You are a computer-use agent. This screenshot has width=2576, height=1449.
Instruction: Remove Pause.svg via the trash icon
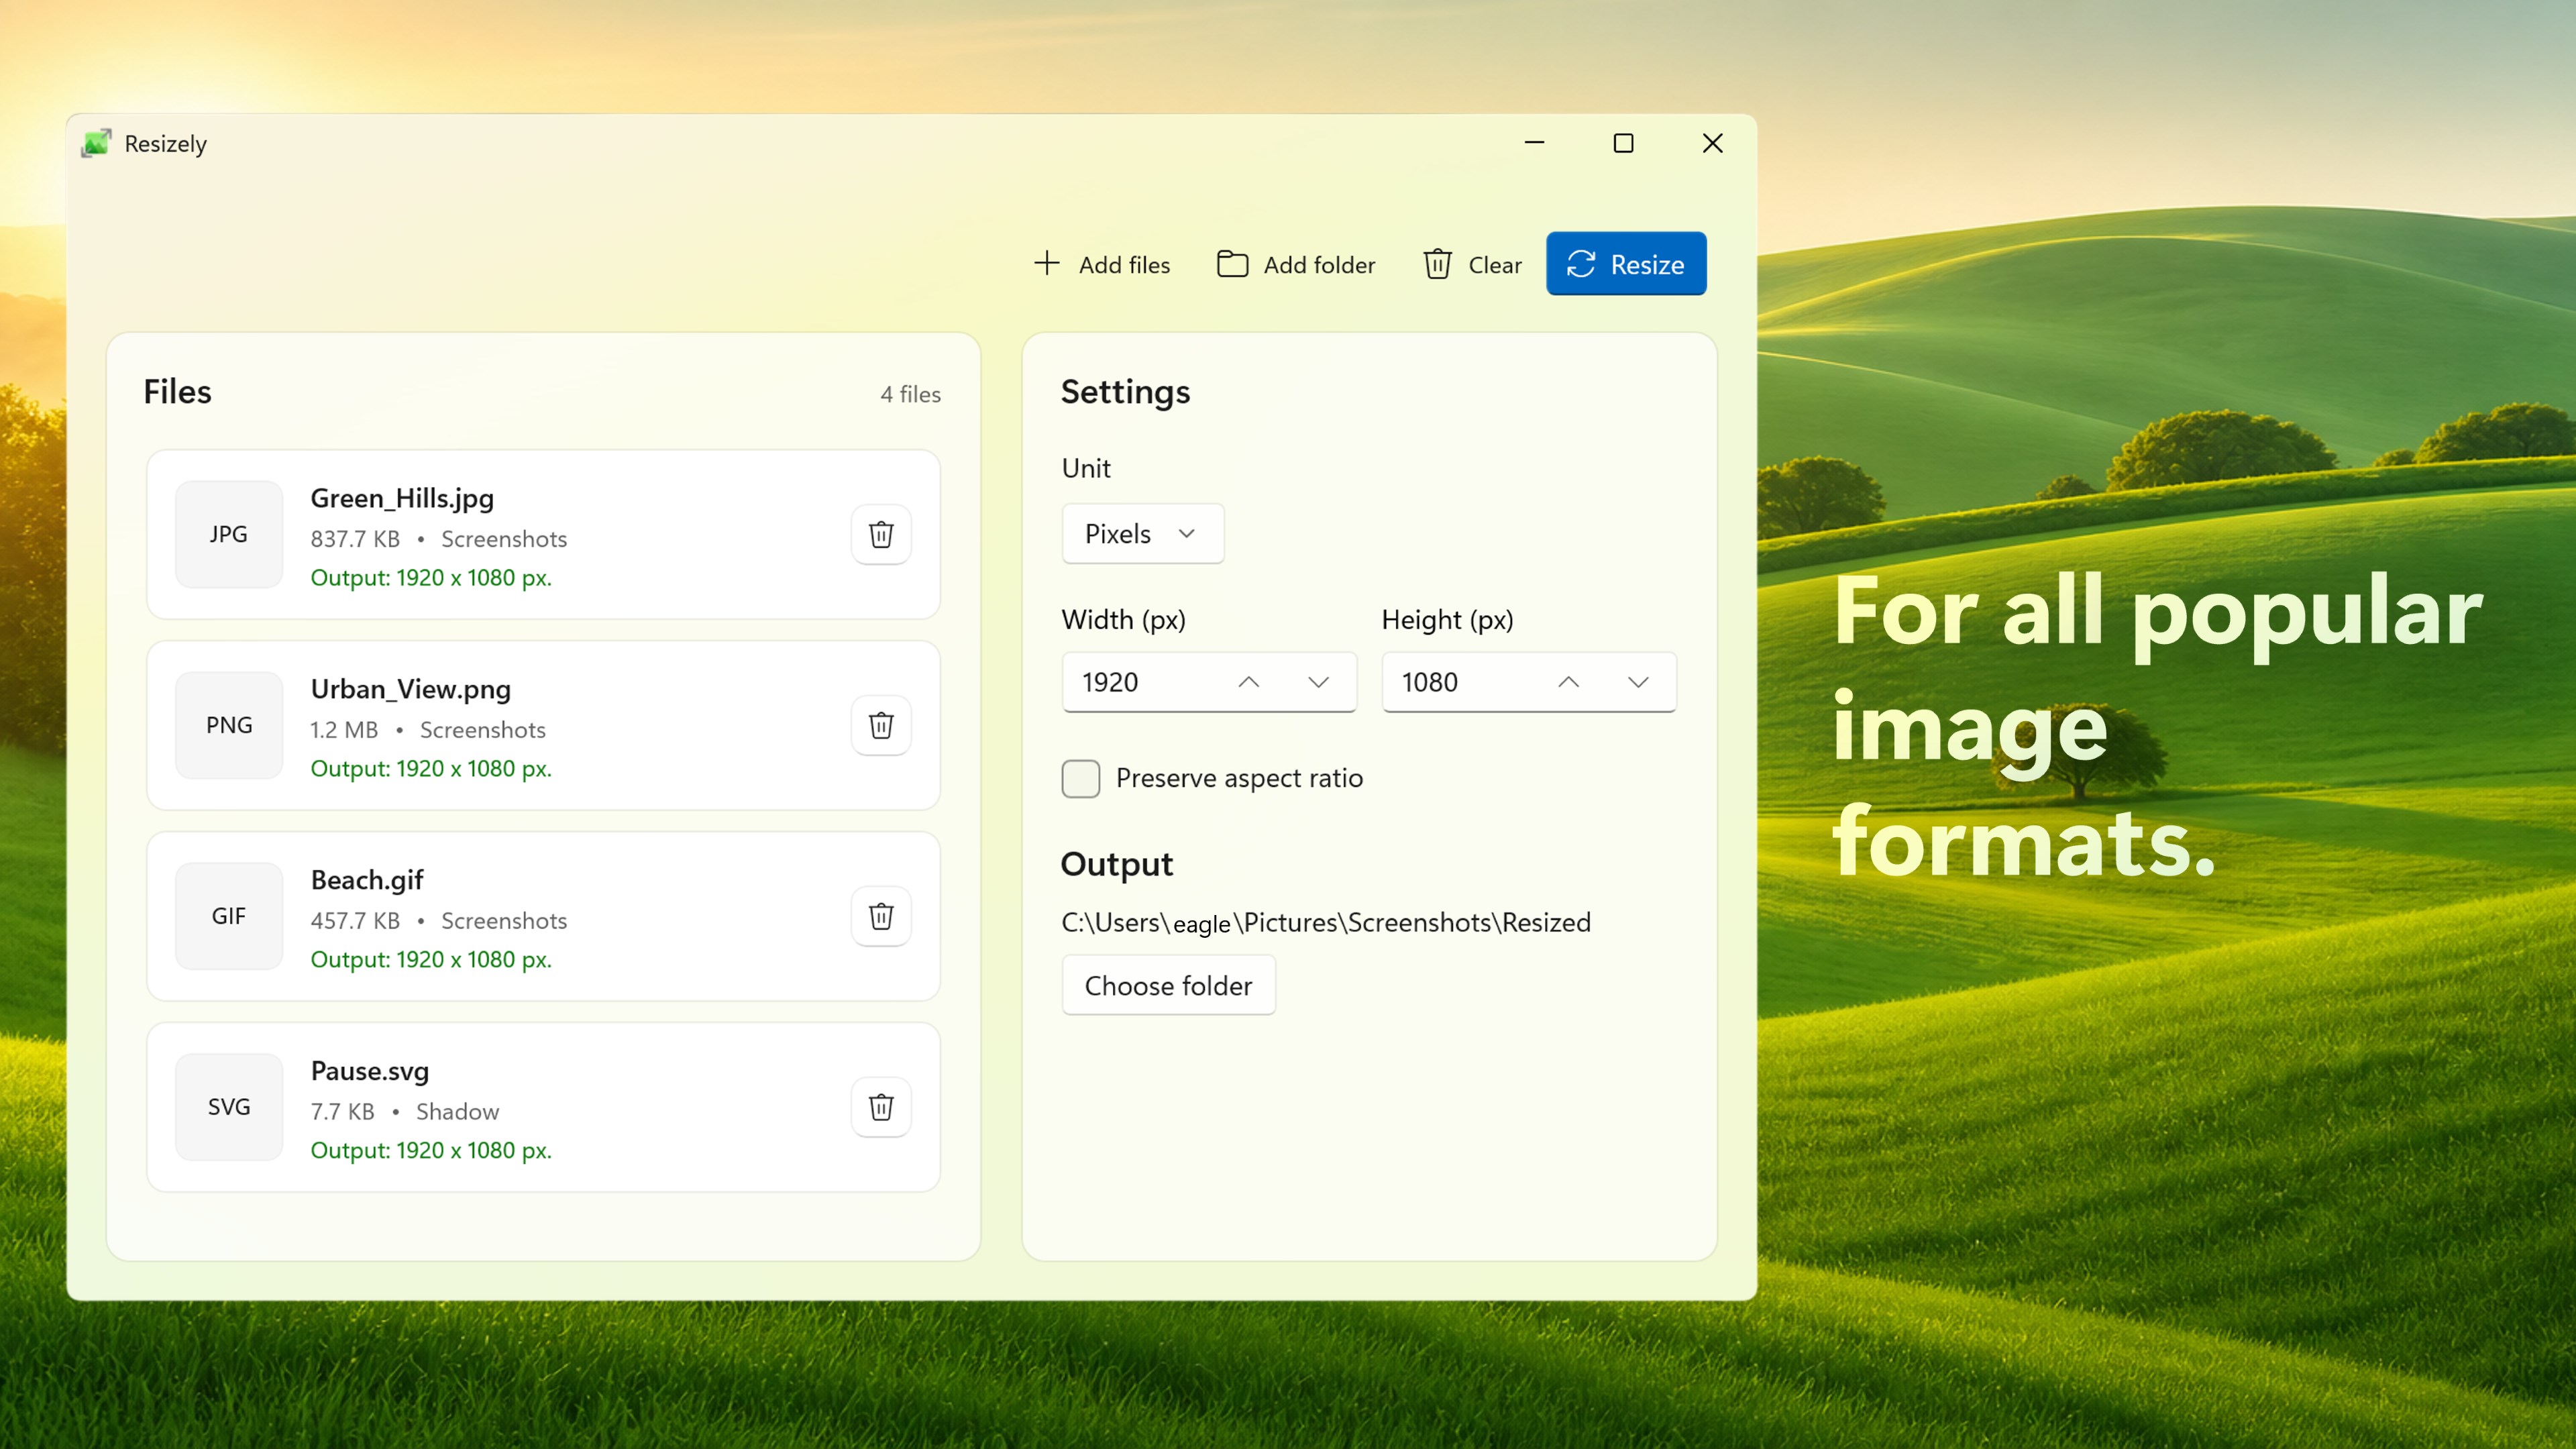click(x=881, y=1107)
